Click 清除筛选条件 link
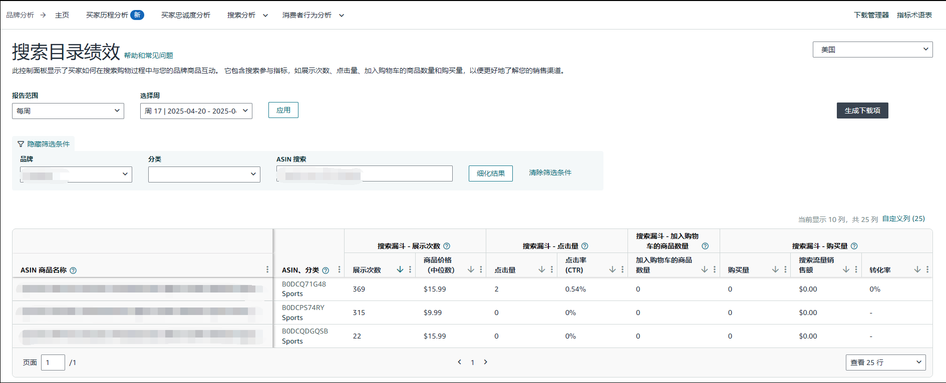Image resolution: width=946 pixels, height=383 pixels. tap(550, 172)
